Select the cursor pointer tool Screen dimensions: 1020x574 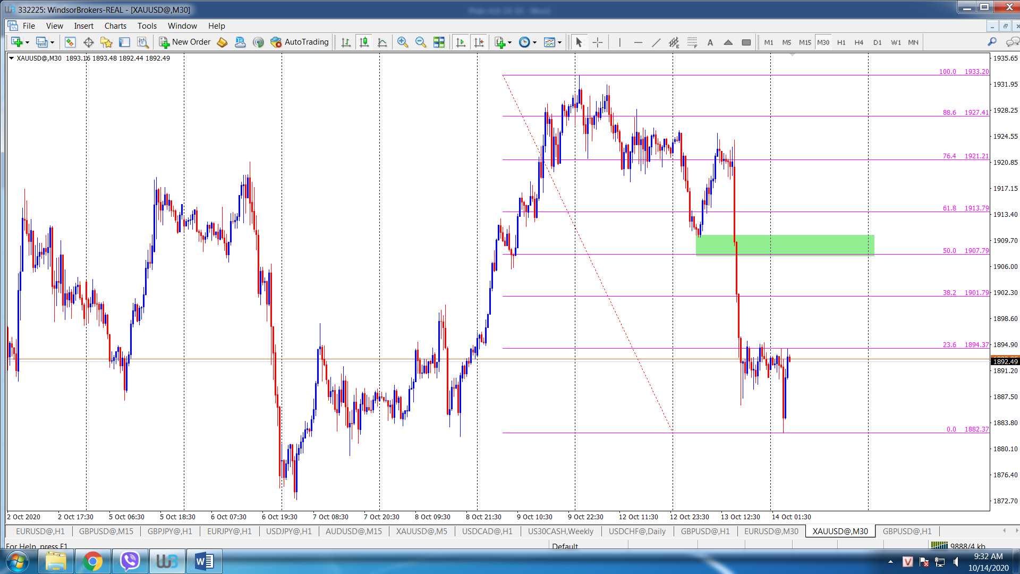(x=579, y=43)
